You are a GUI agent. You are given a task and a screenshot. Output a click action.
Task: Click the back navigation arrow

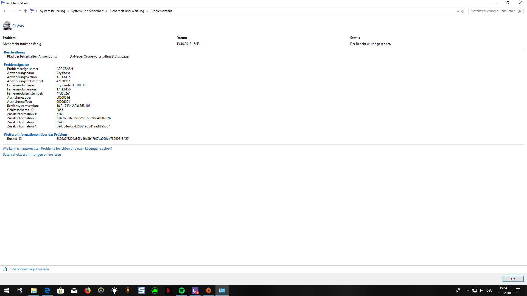pyautogui.click(x=5, y=11)
